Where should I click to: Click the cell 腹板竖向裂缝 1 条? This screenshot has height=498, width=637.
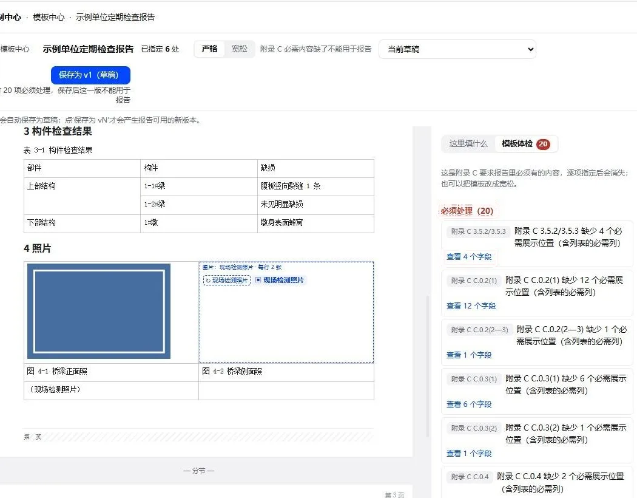pyautogui.click(x=315, y=186)
